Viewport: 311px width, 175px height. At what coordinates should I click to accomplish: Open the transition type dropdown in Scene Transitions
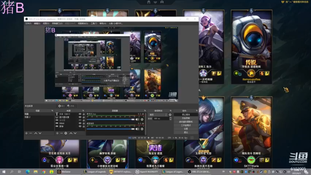click(x=158, y=115)
